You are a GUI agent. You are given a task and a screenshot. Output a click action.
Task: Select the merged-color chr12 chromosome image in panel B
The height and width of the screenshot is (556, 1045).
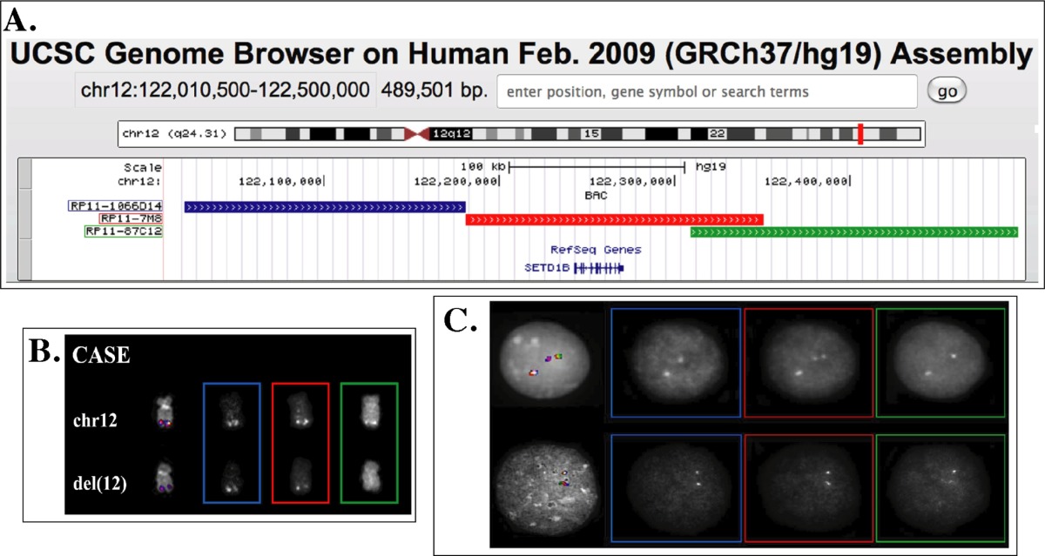click(x=165, y=412)
